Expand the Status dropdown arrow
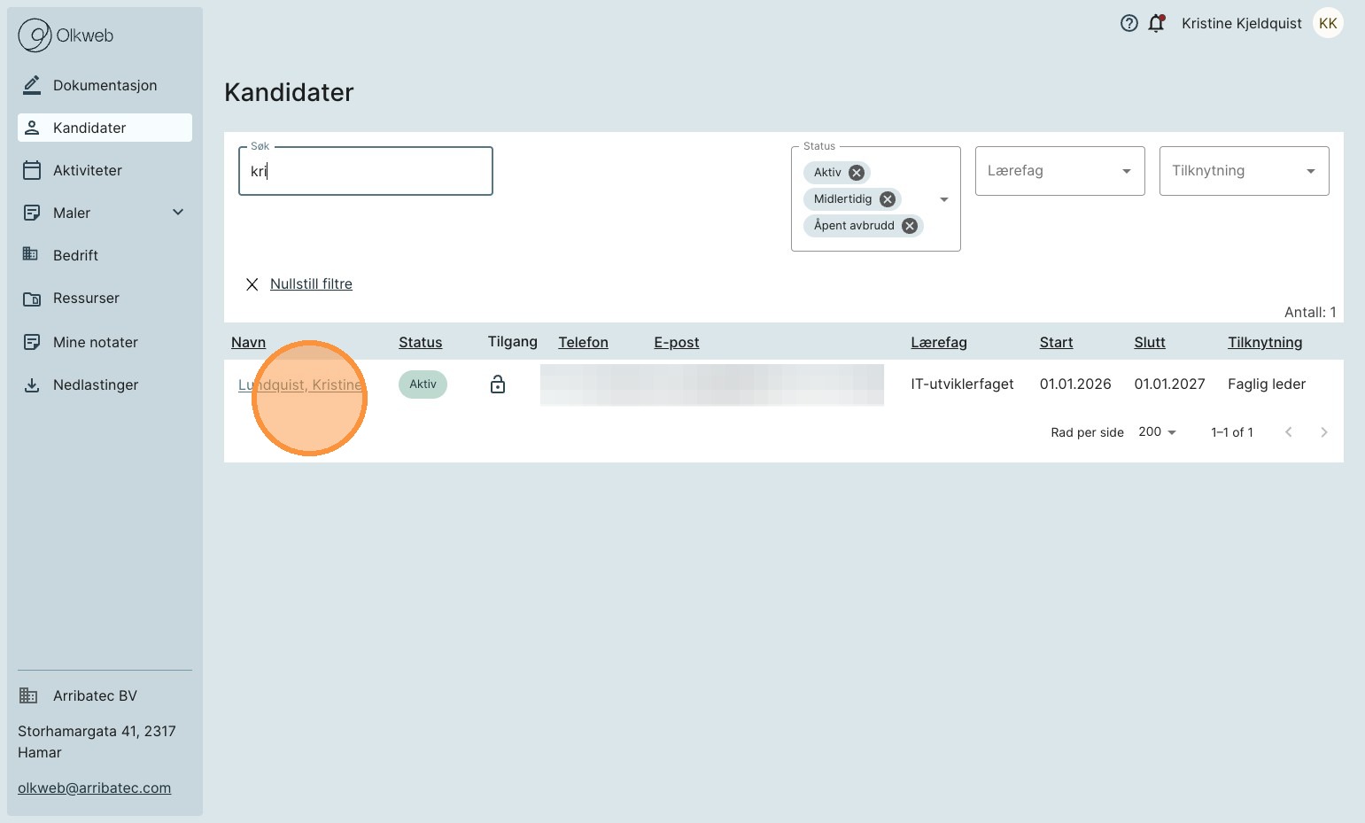Viewport: 1365px width, 823px height. tap(944, 199)
